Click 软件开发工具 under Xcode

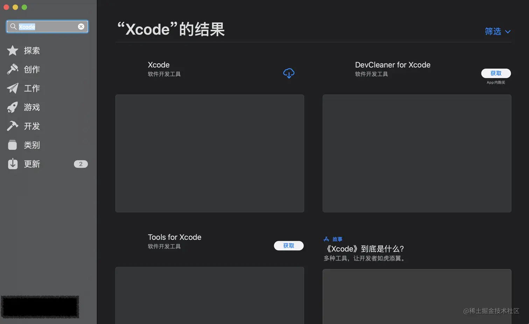164,74
